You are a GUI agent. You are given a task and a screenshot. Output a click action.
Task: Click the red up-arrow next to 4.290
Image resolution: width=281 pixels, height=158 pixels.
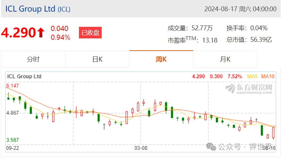pyautogui.click(x=41, y=33)
